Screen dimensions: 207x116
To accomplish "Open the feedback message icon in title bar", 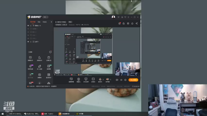I will click(x=119, y=17).
